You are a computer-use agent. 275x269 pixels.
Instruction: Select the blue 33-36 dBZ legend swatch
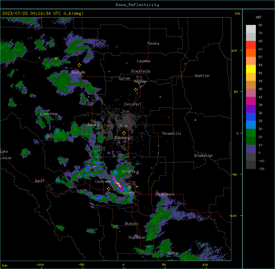tap(251, 117)
